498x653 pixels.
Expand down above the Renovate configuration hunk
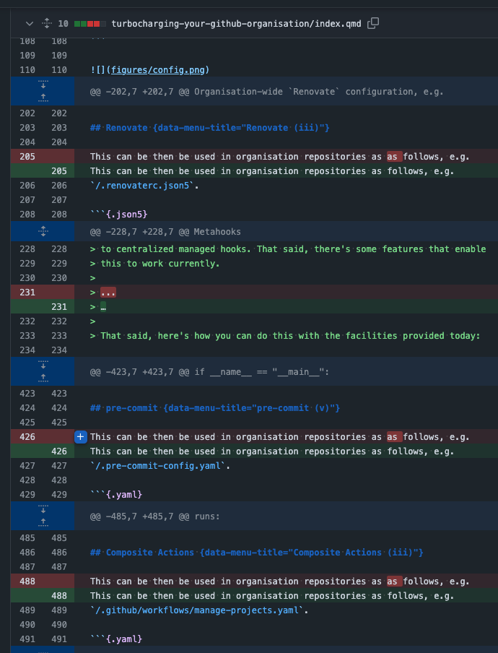pos(43,85)
